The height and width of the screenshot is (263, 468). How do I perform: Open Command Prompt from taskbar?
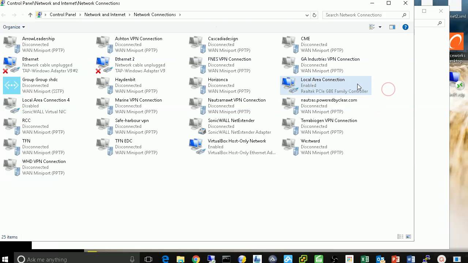pyautogui.click(x=227, y=259)
